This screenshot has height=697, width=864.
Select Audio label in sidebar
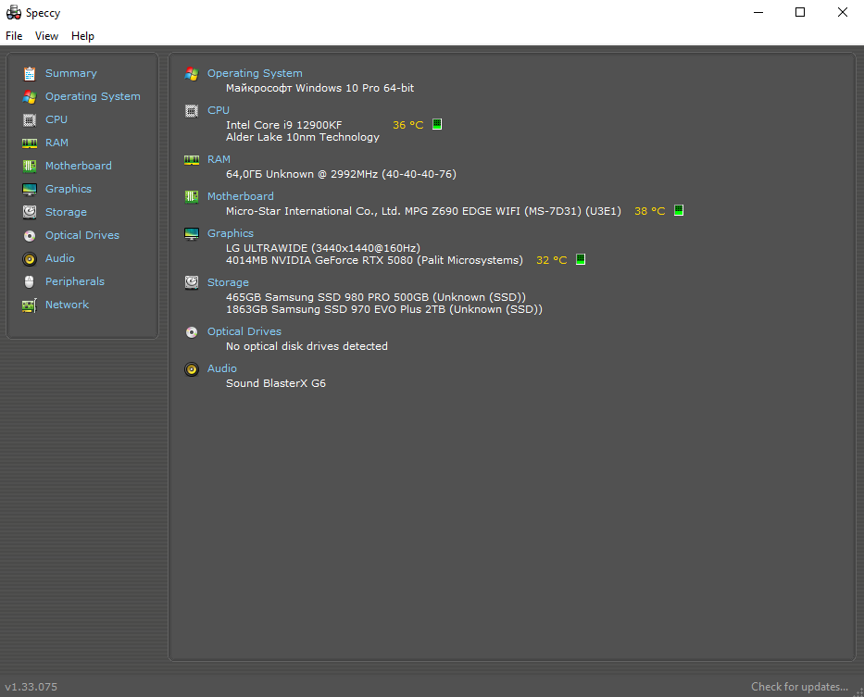[59, 258]
